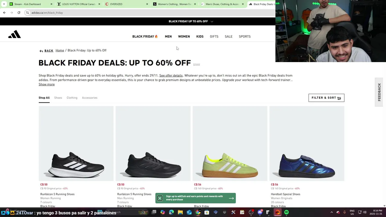The width and height of the screenshot is (386, 217).
Task: Switch to the Louis Vuitton browser tab
Action: coord(78,4)
